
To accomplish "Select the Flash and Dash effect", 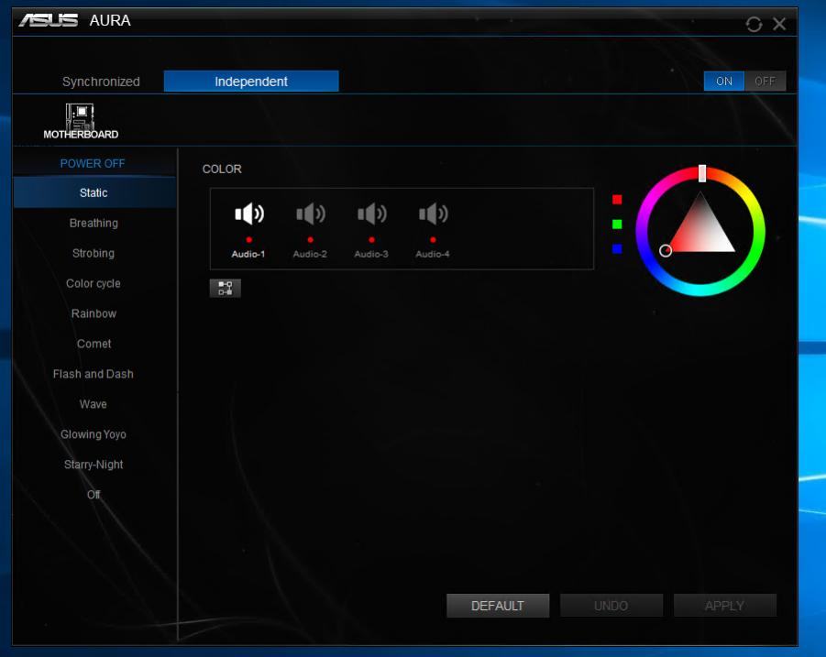I will pyautogui.click(x=94, y=374).
